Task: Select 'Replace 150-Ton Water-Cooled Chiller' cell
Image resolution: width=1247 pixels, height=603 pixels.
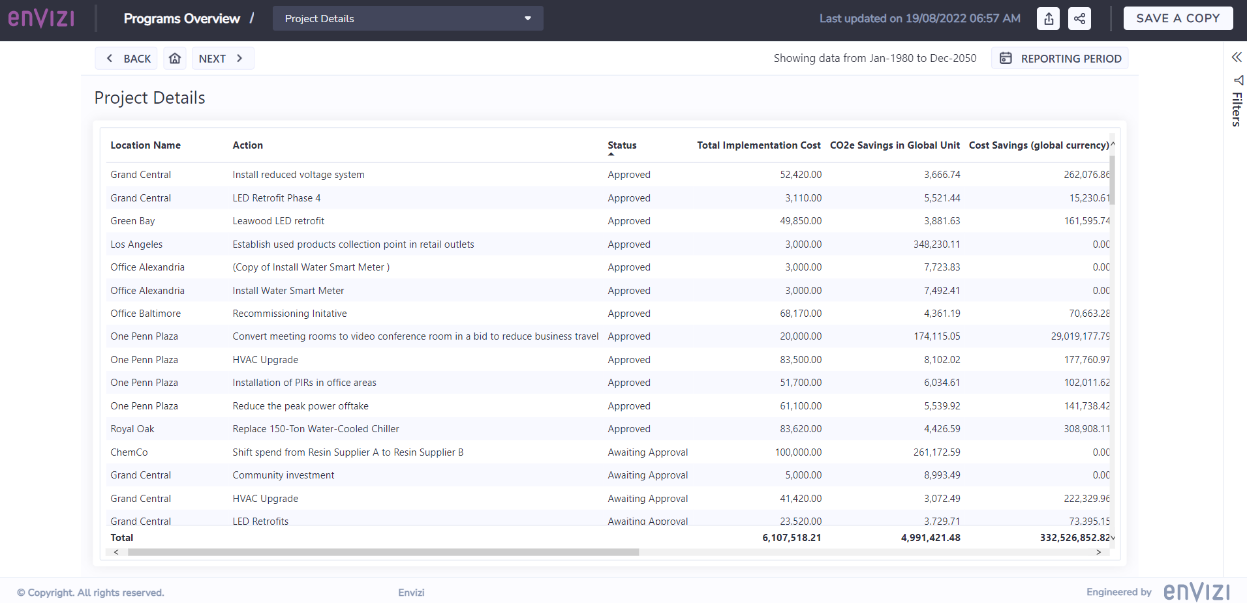Action: pos(316,429)
